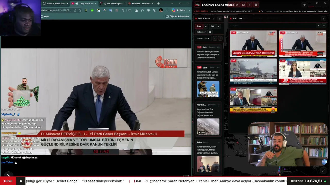The width and height of the screenshot is (330, 185).
Task: Open the Yayın bookmark folder
Action: (45, 16)
